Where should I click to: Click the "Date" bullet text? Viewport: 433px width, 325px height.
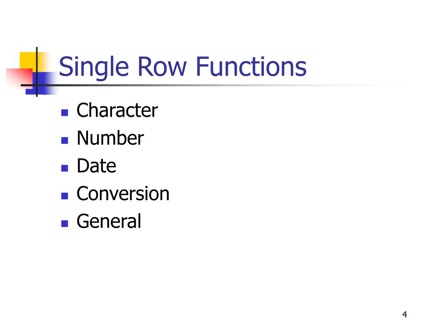96,166
